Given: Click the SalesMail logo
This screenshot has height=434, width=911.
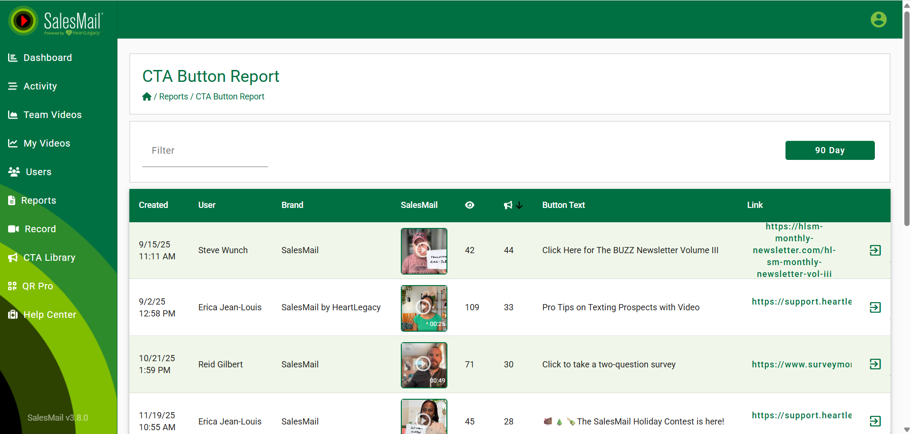Looking at the screenshot, I should (x=56, y=21).
